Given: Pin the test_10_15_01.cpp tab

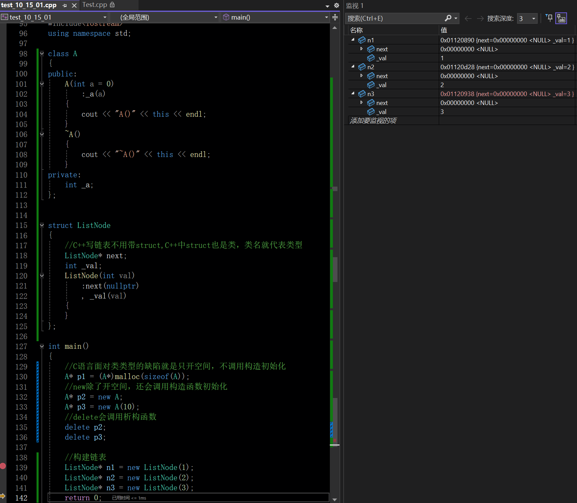Looking at the screenshot, I should pos(65,6).
